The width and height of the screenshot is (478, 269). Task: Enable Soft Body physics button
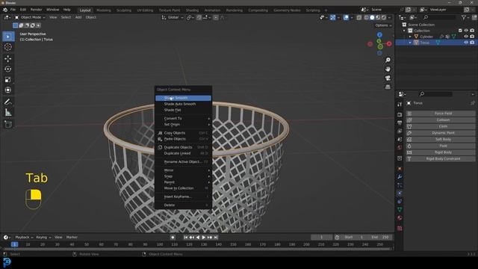(440, 140)
